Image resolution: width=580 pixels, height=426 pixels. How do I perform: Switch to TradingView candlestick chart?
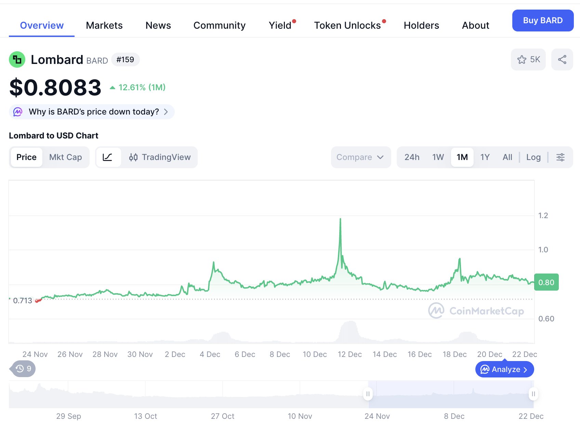[160, 157]
